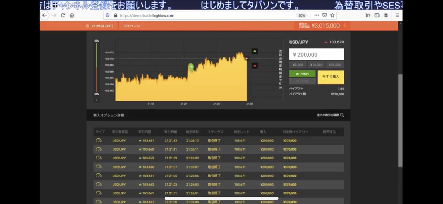Screen dimensions: 443x204
Task: Open the browser Library icon
Action: tap(368, 15)
